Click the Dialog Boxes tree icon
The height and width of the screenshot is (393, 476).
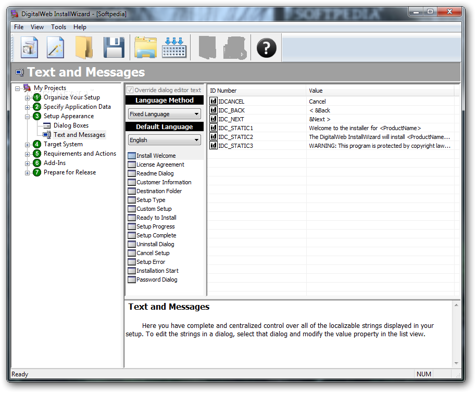click(47, 125)
